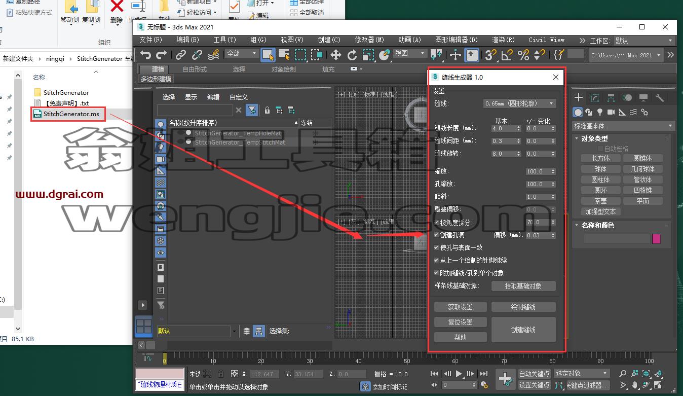Open the Create tab in the command panel

click(579, 98)
